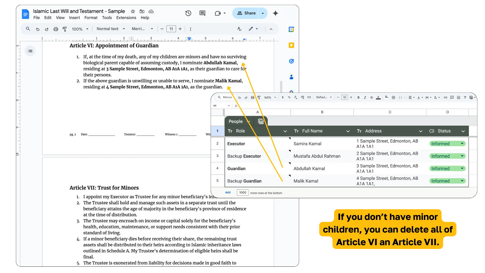Open the Insert menu
This screenshot has height=273, width=485.
coord(74,18)
